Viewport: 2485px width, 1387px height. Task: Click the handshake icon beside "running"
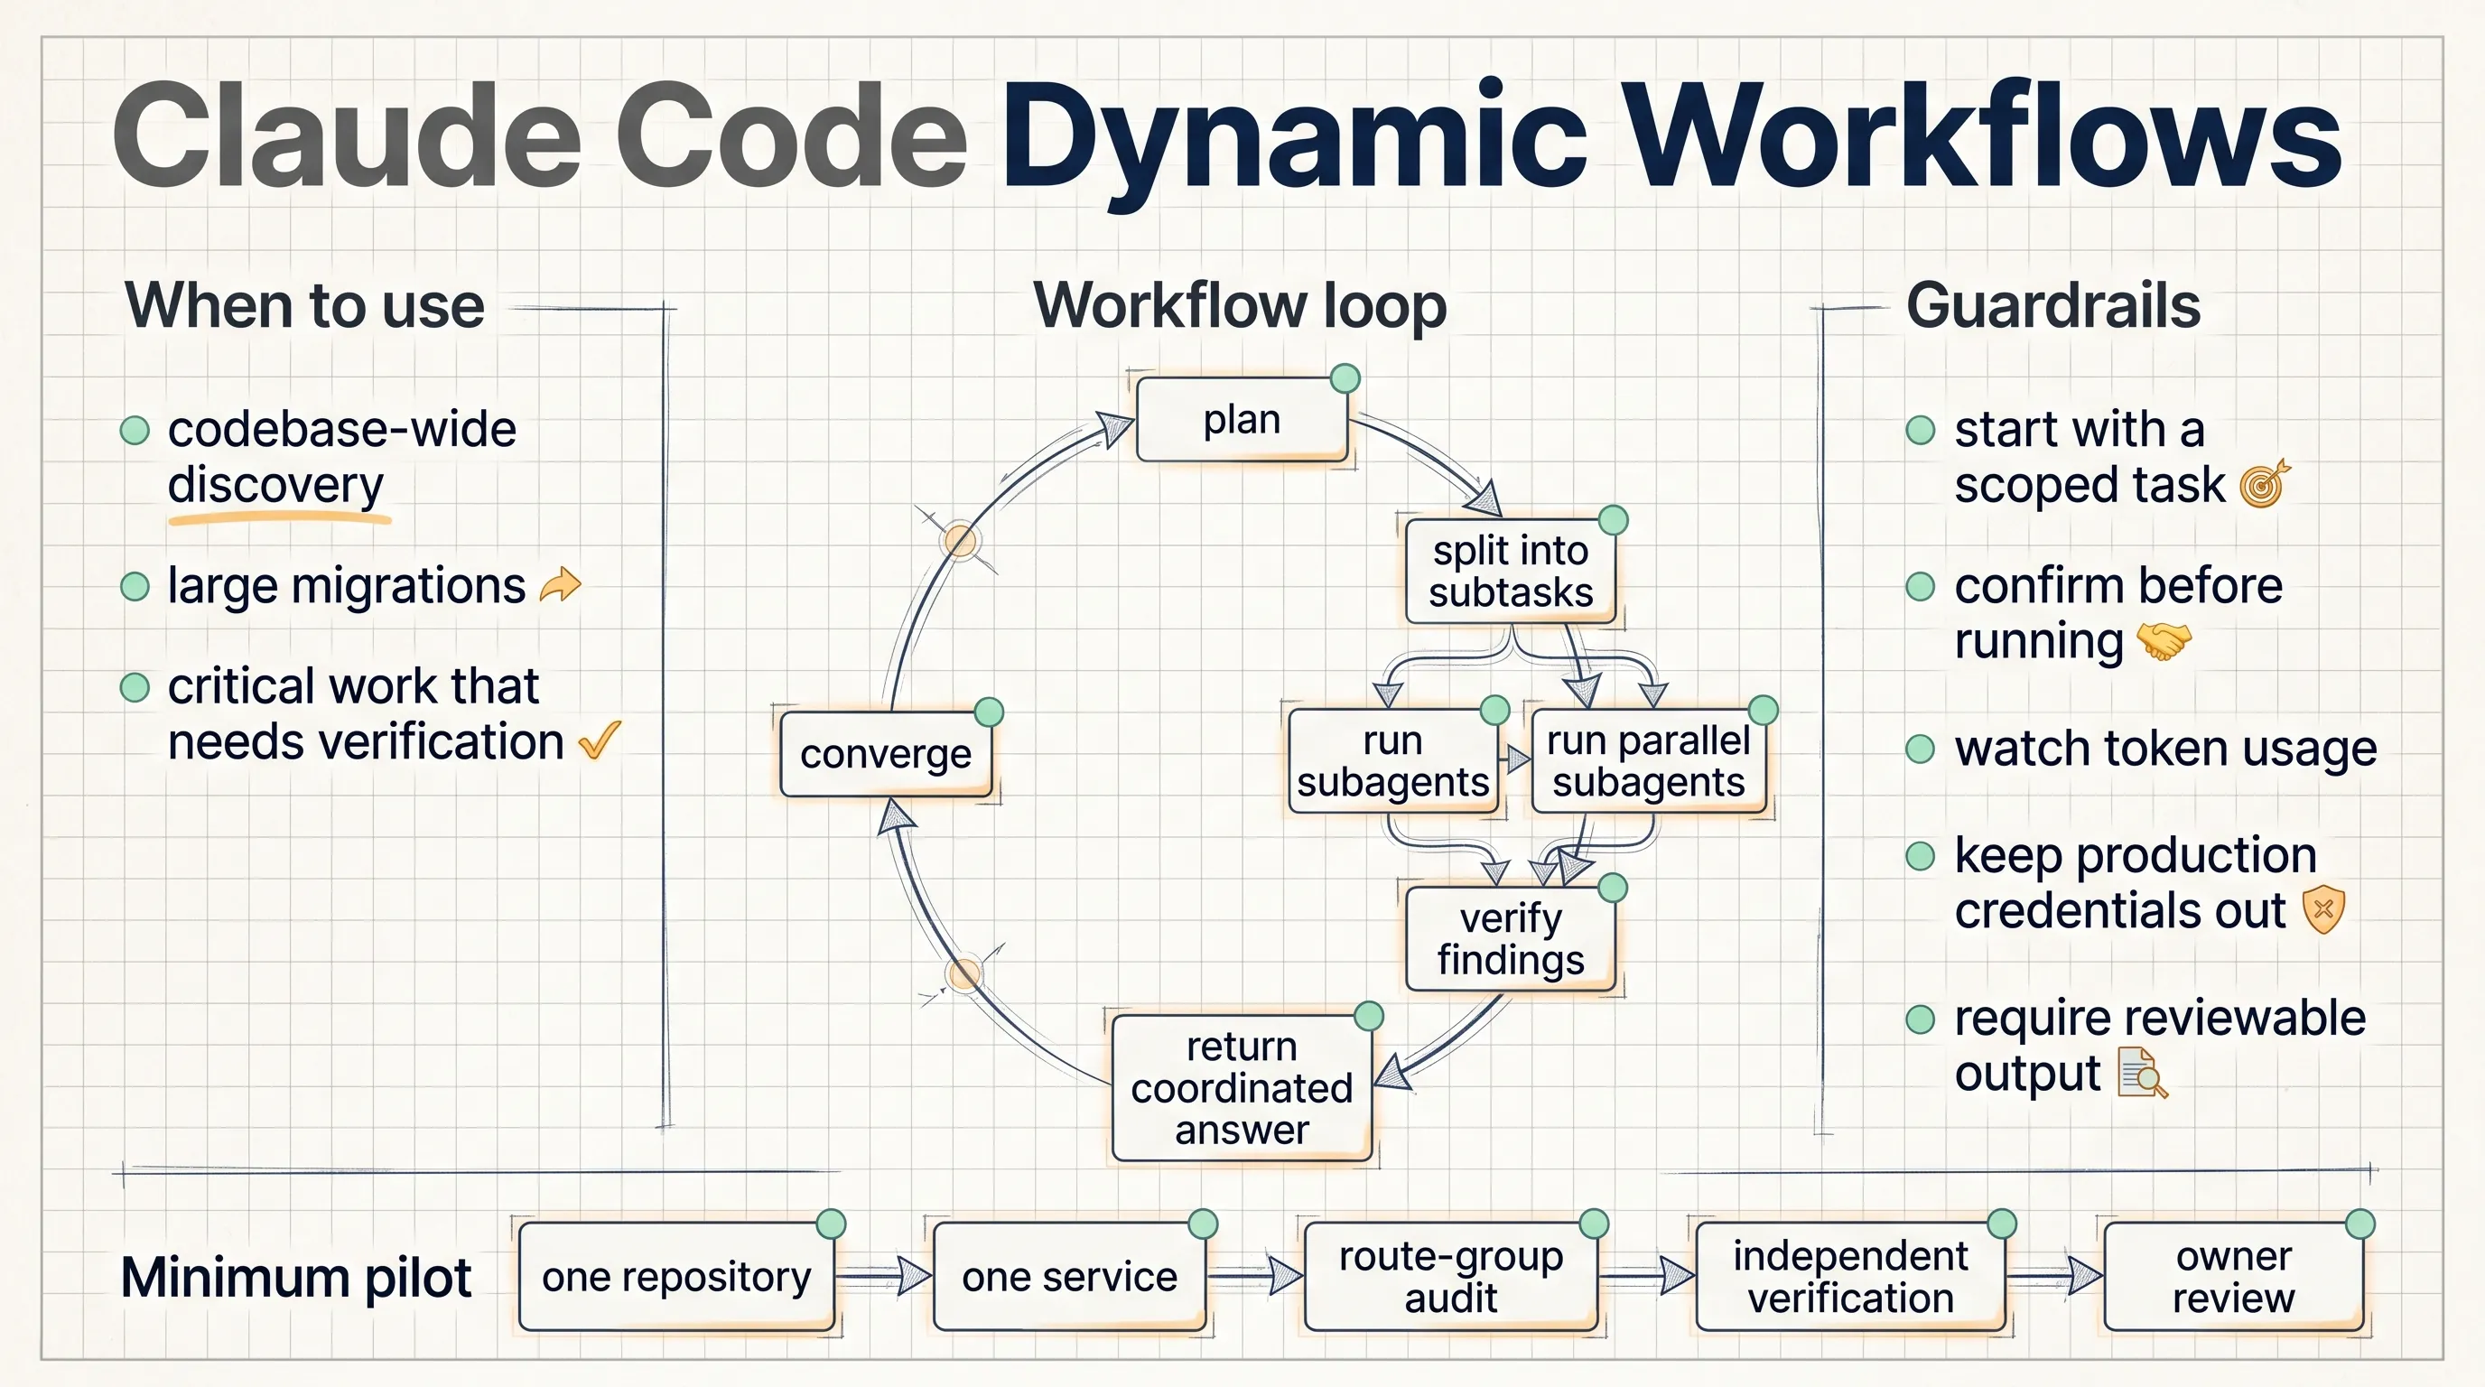(x=2164, y=640)
